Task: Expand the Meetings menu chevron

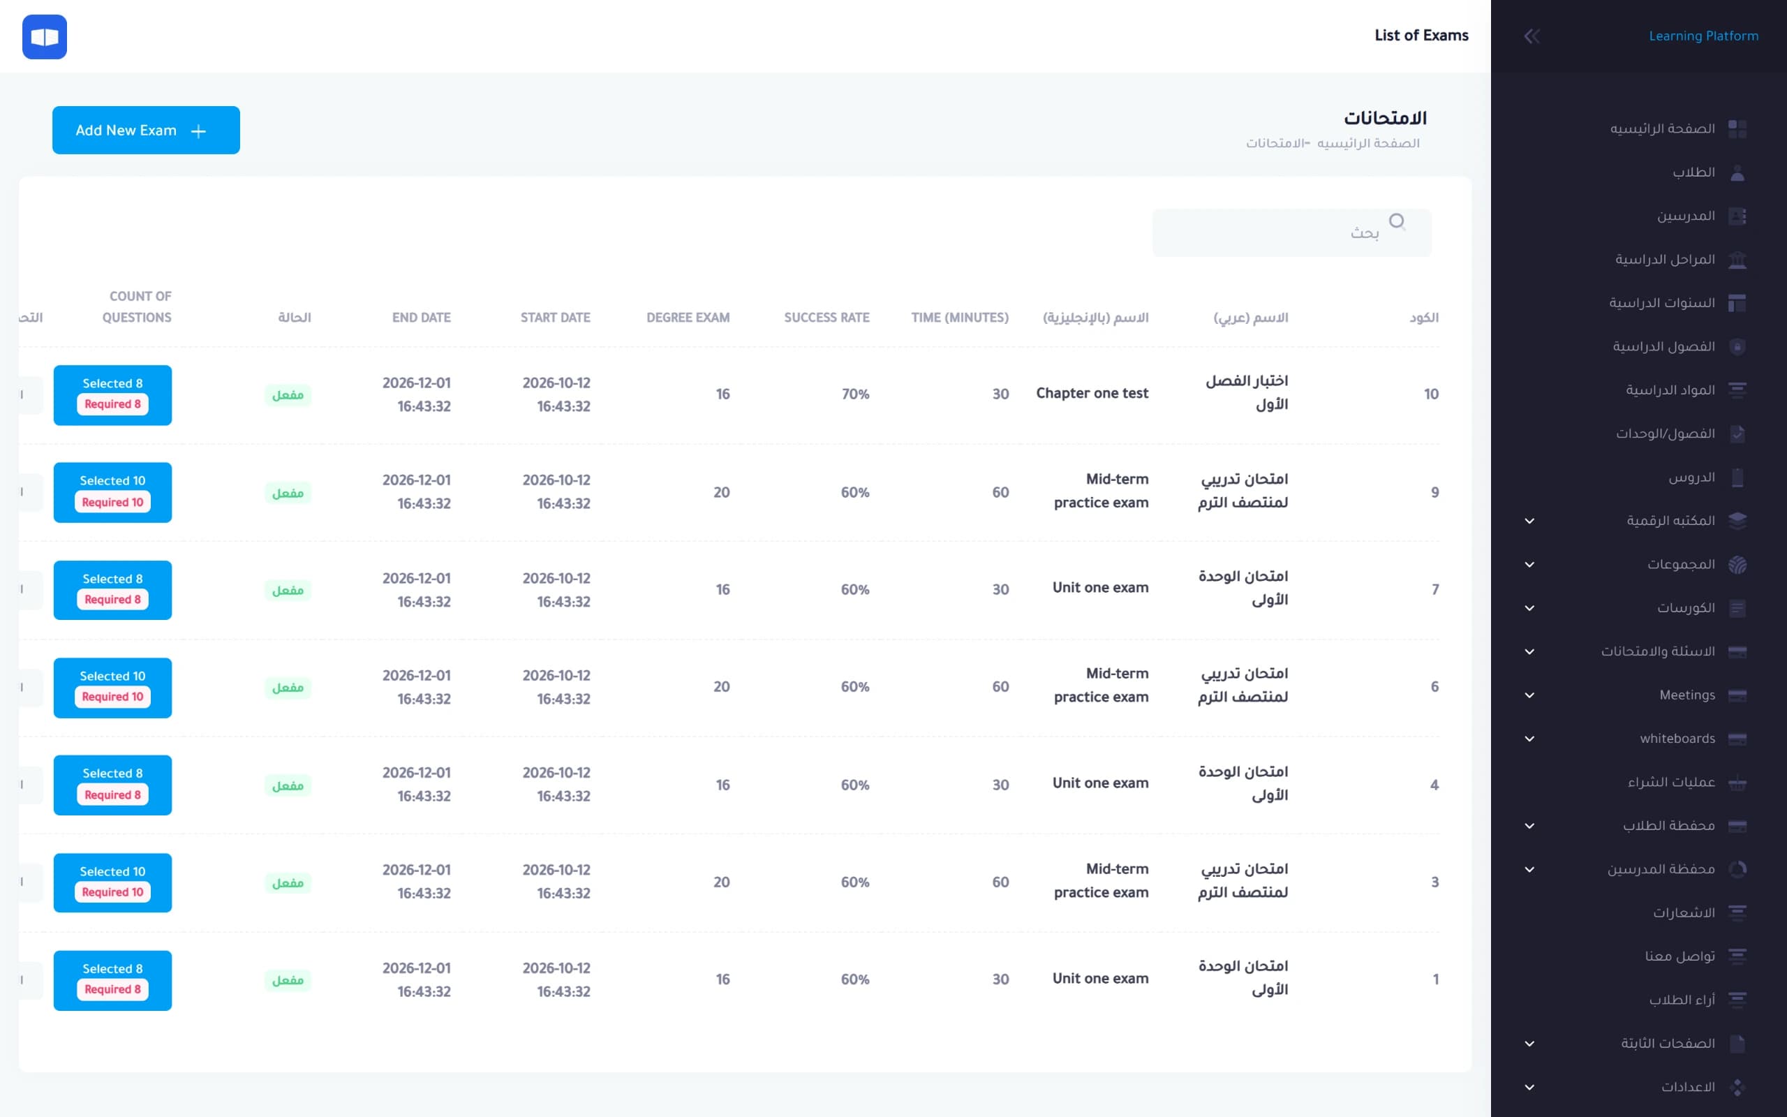Action: pos(1529,695)
